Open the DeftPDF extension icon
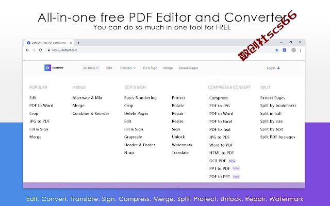 tap(284, 50)
